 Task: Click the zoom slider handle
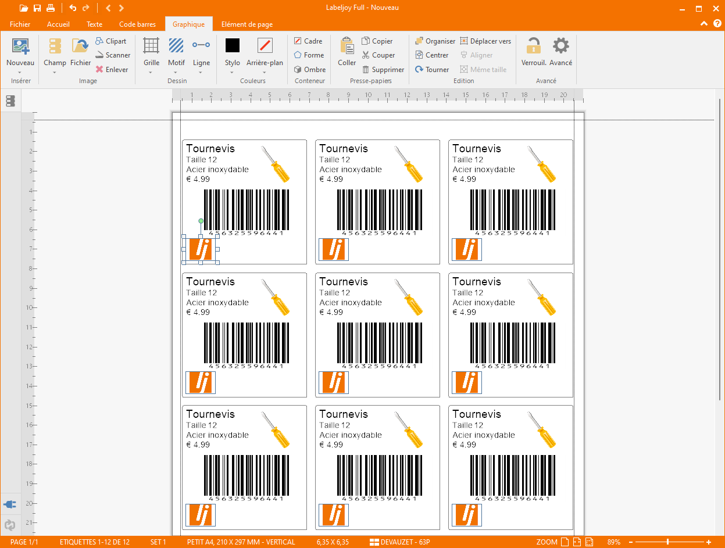click(667, 542)
